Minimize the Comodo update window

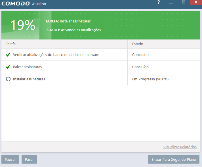click(x=171, y=2)
